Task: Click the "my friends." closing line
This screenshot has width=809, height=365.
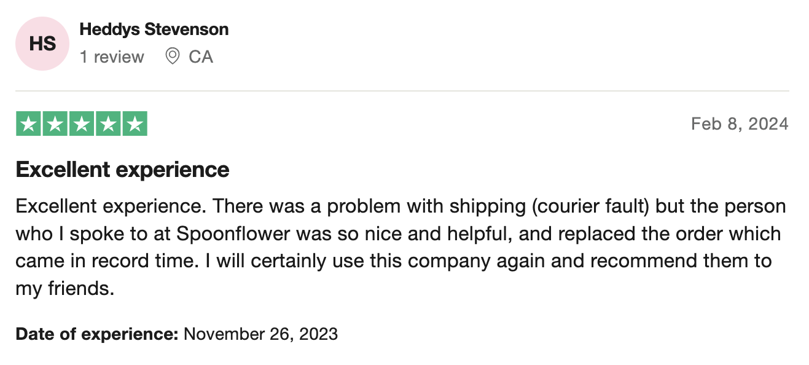Action: (x=66, y=289)
